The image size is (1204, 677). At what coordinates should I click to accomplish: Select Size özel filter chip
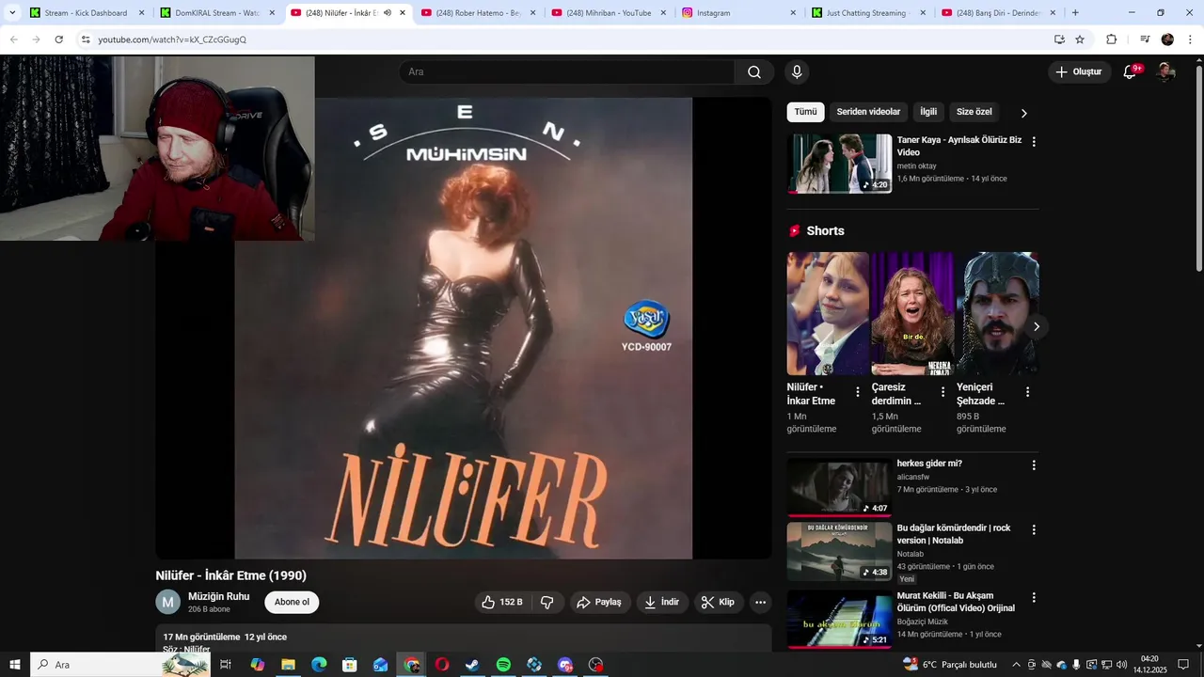[974, 112]
